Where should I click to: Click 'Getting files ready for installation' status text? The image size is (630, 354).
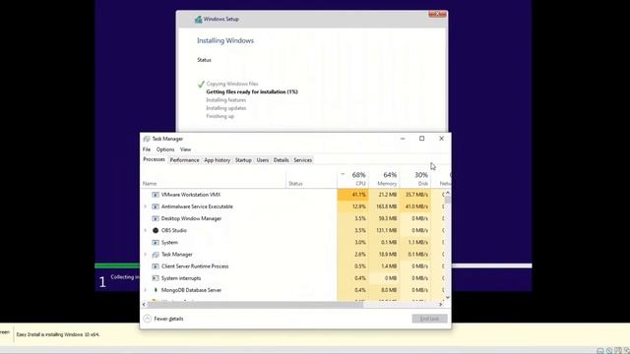252,91
